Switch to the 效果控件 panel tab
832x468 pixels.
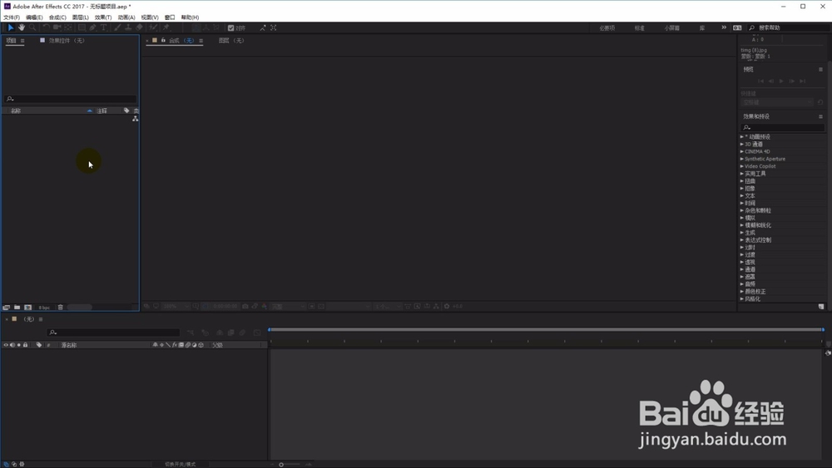coord(67,41)
